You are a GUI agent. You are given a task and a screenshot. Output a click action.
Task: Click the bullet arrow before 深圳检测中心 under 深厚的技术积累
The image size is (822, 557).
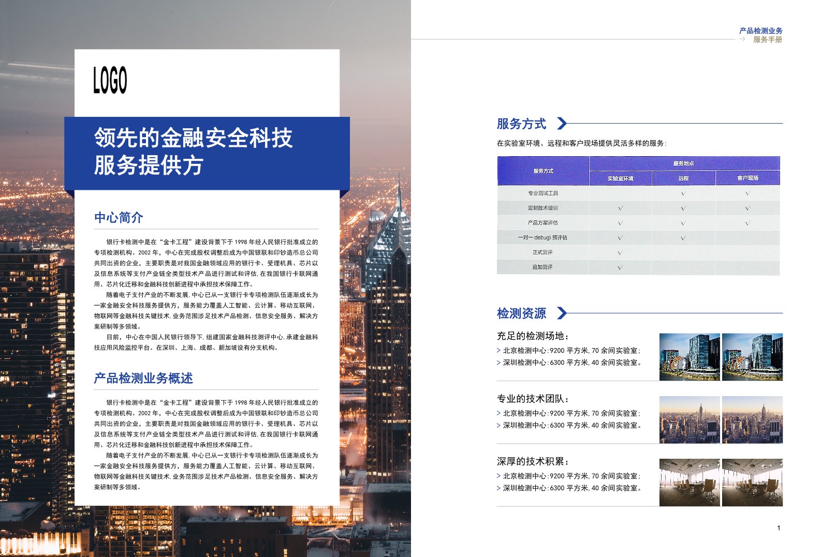tap(498, 488)
